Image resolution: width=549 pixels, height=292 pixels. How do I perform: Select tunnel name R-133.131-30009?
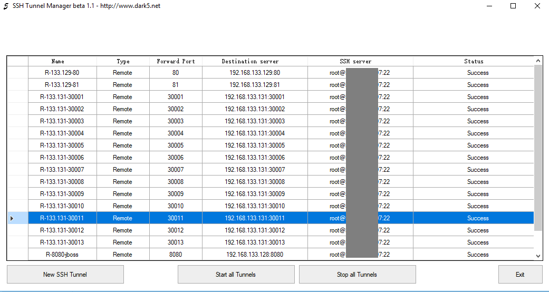point(62,194)
